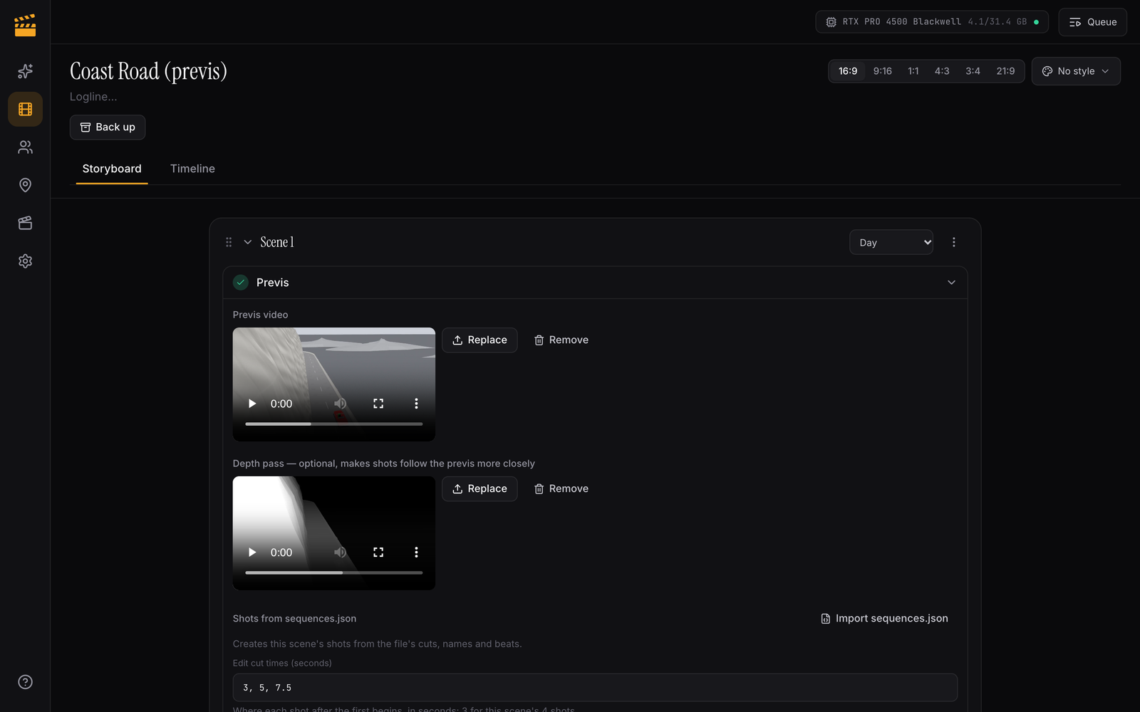Replace the depth pass video
The height and width of the screenshot is (712, 1140).
tap(480, 489)
